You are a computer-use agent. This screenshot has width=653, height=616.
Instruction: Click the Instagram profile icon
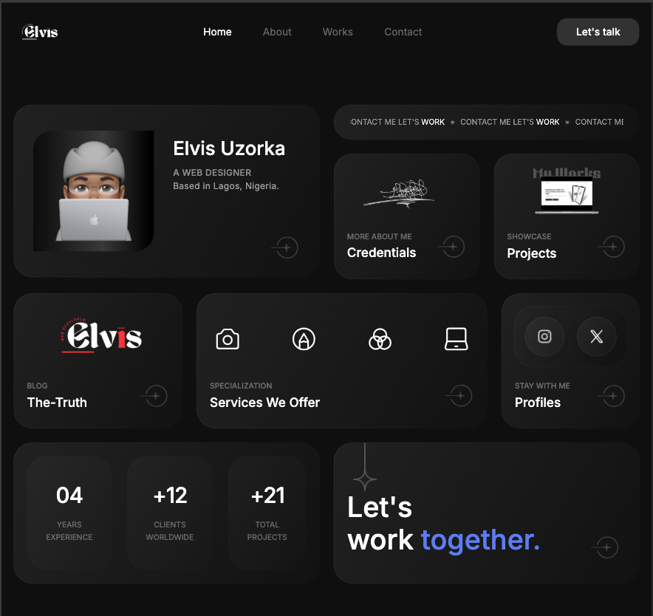pyautogui.click(x=544, y=336)
